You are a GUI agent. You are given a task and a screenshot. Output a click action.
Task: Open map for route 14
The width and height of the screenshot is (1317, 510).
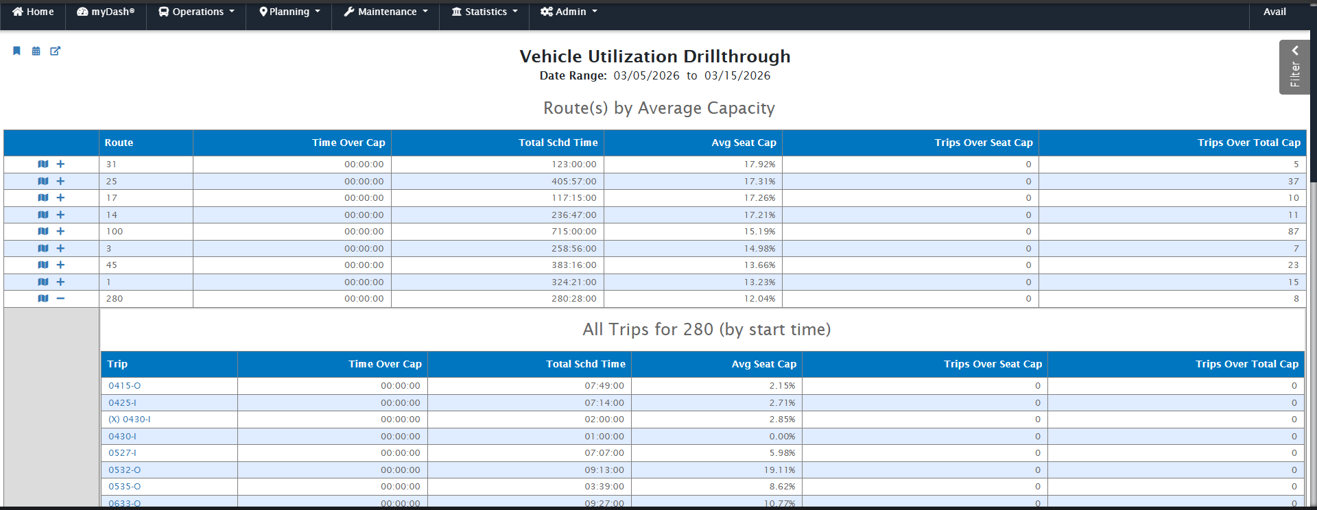tap(43, 215)
